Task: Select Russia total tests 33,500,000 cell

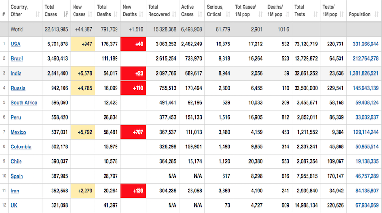Action: tap(306, 88)
